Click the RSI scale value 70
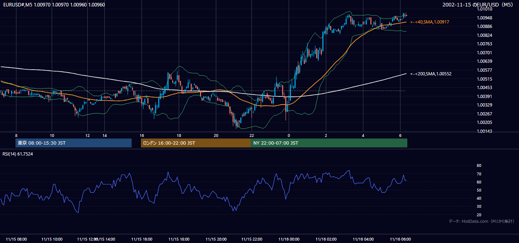Viewport: 519px width, 243px height. point(479,174)
